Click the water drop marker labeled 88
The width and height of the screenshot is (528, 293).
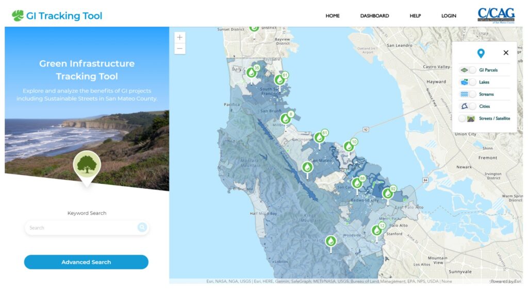point(357,184)
